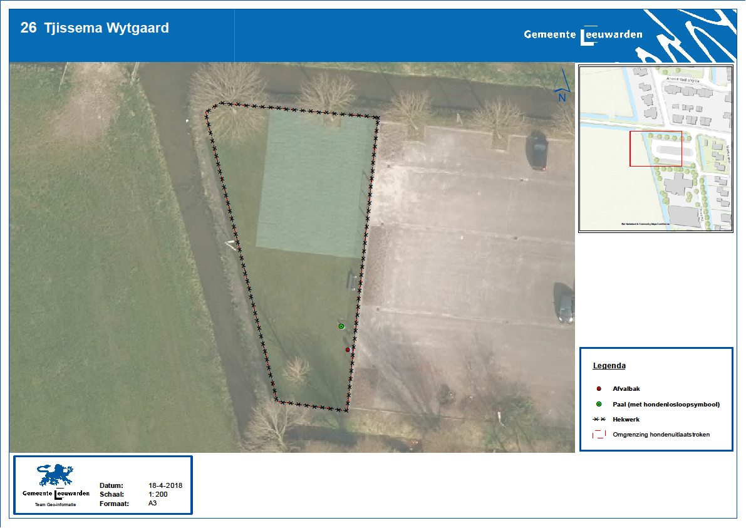Click the red dashed Omgrenzing legend symbol
The image size is (746, 528).
coord(599,434)
